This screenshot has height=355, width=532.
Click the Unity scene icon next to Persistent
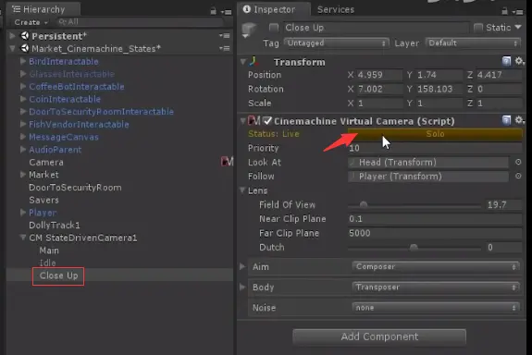tap(25, 36)
